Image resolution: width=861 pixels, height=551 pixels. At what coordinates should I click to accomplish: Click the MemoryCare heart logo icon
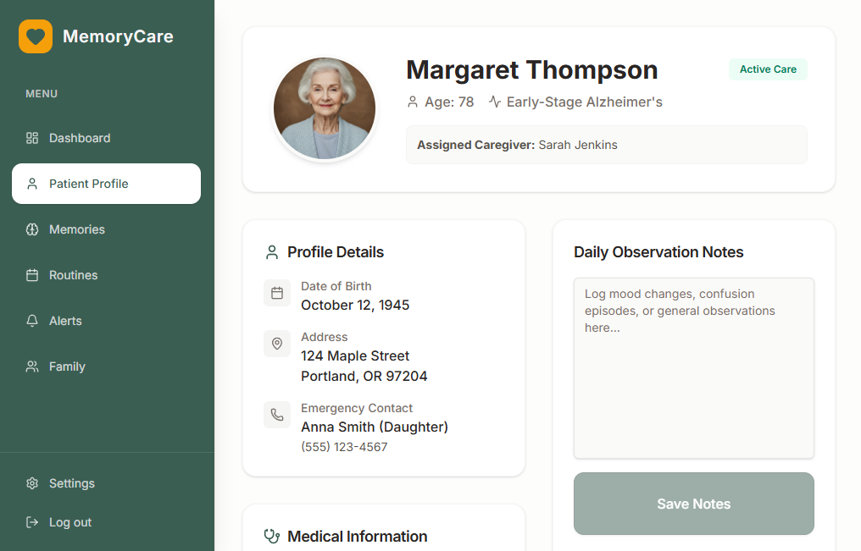[36, 36]
